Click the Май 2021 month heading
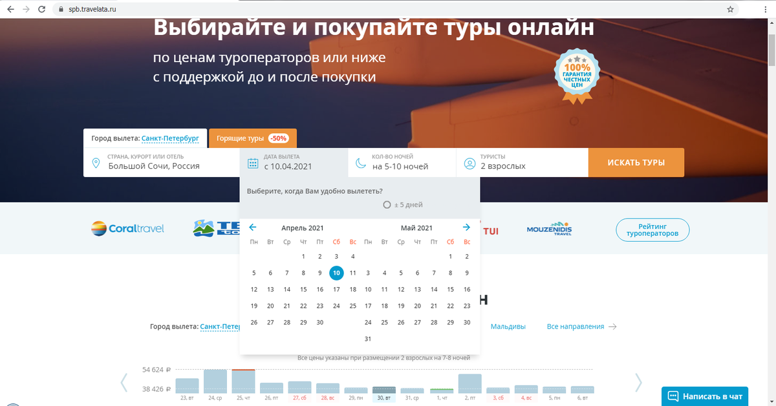Screen dimensions: 776x406 pos(416,228)
